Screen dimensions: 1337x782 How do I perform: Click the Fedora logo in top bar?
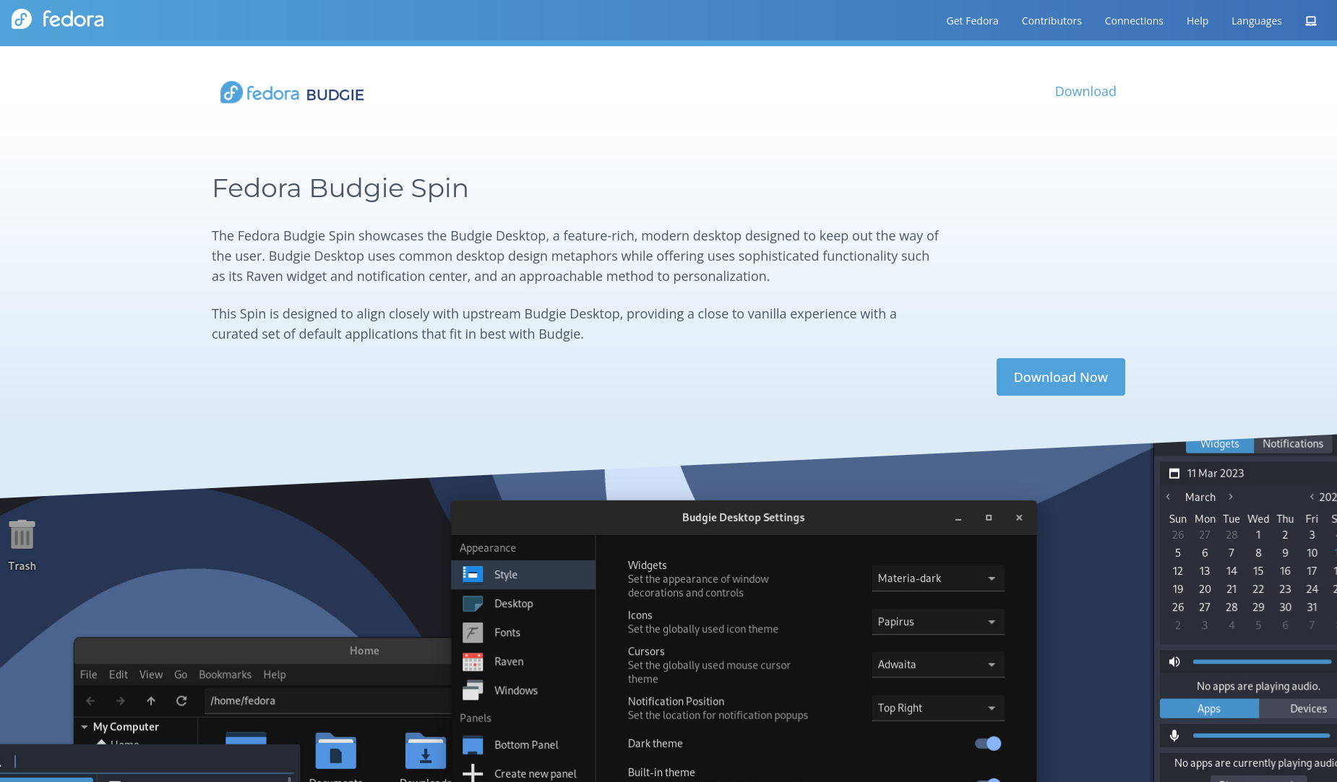(58, 19)
